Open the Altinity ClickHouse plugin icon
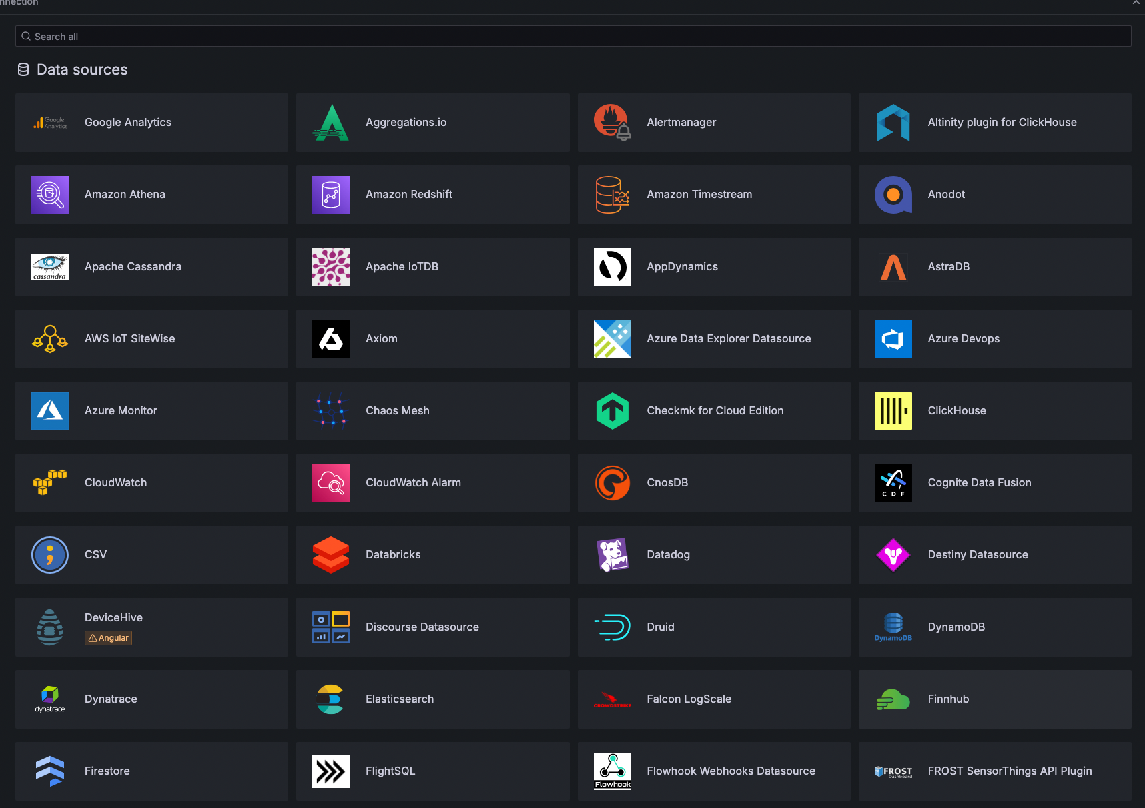This screenshot has height=808, width=1145. (x=893, y=123)
